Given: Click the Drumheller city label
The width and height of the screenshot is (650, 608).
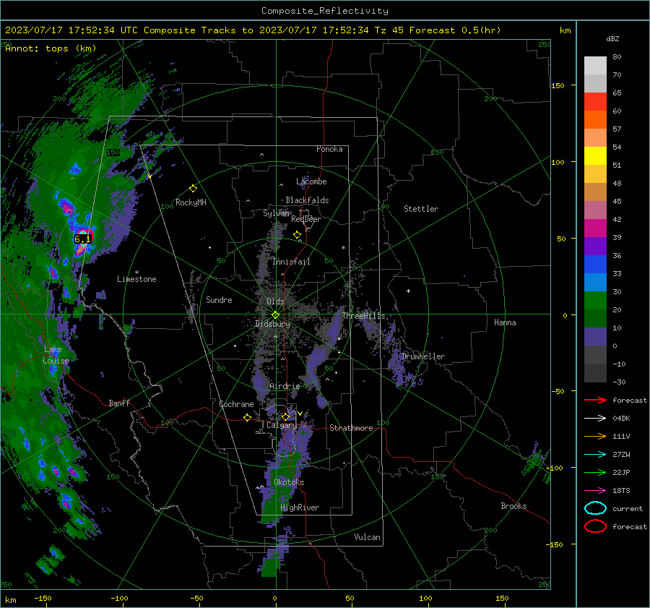Looking at the screenshot, I should point(423,356).
